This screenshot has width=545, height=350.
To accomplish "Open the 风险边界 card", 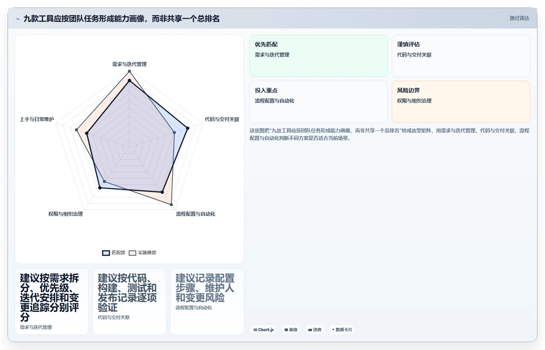I will click(461, 102).
